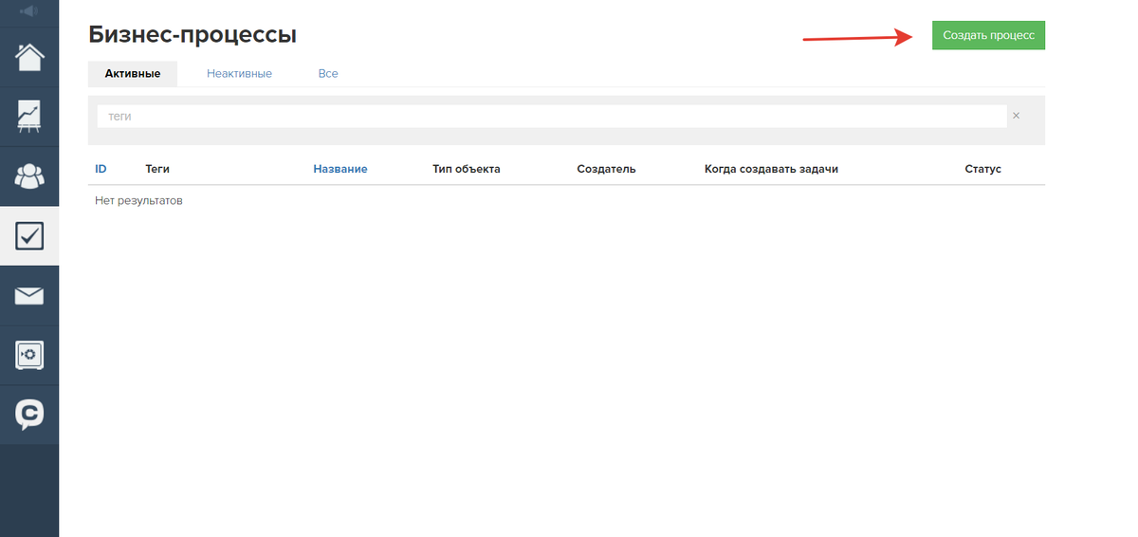Image resolution: width=1138 pixels, height=537 pixels.
Task: Click the Когда создавать задачи column header
Action: 771,169
